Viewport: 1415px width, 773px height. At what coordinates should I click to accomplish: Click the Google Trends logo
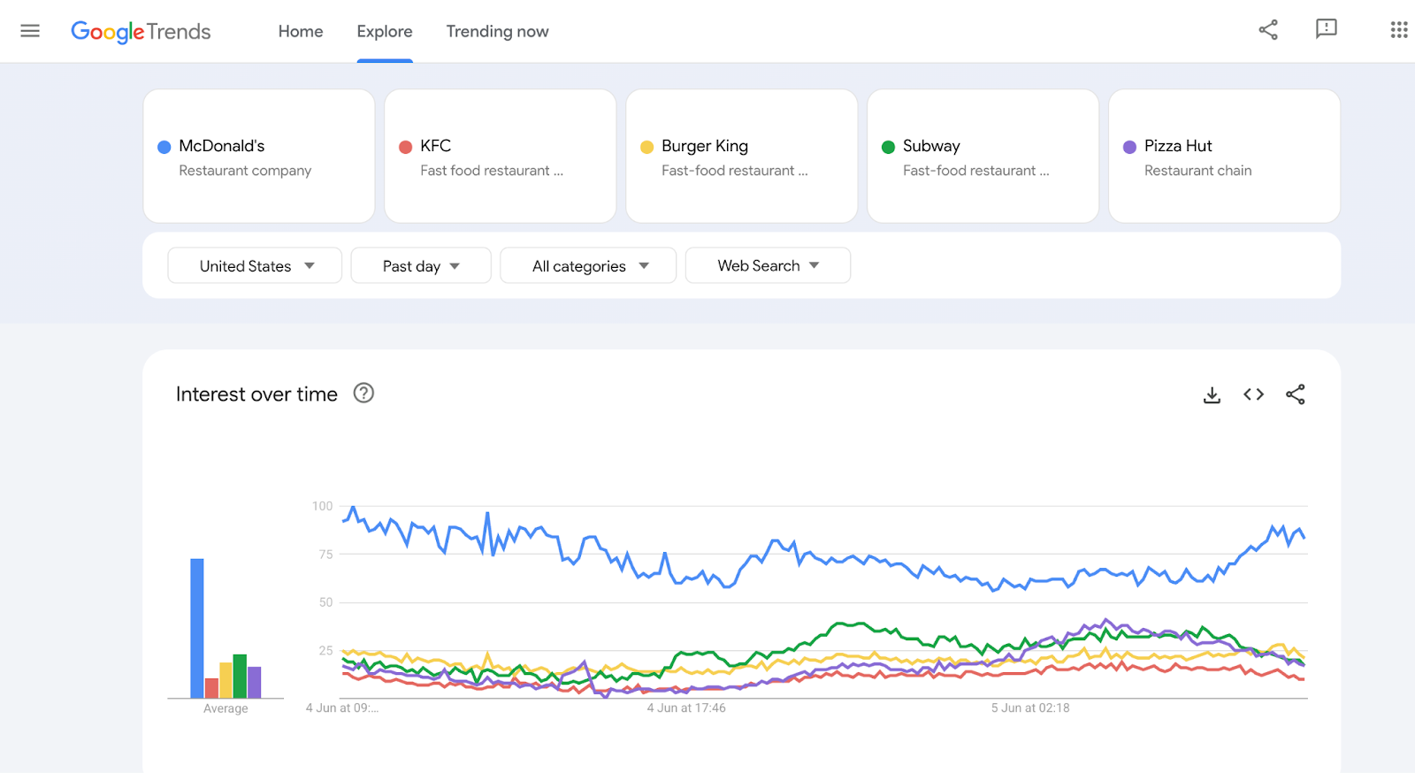click(141, 32)
